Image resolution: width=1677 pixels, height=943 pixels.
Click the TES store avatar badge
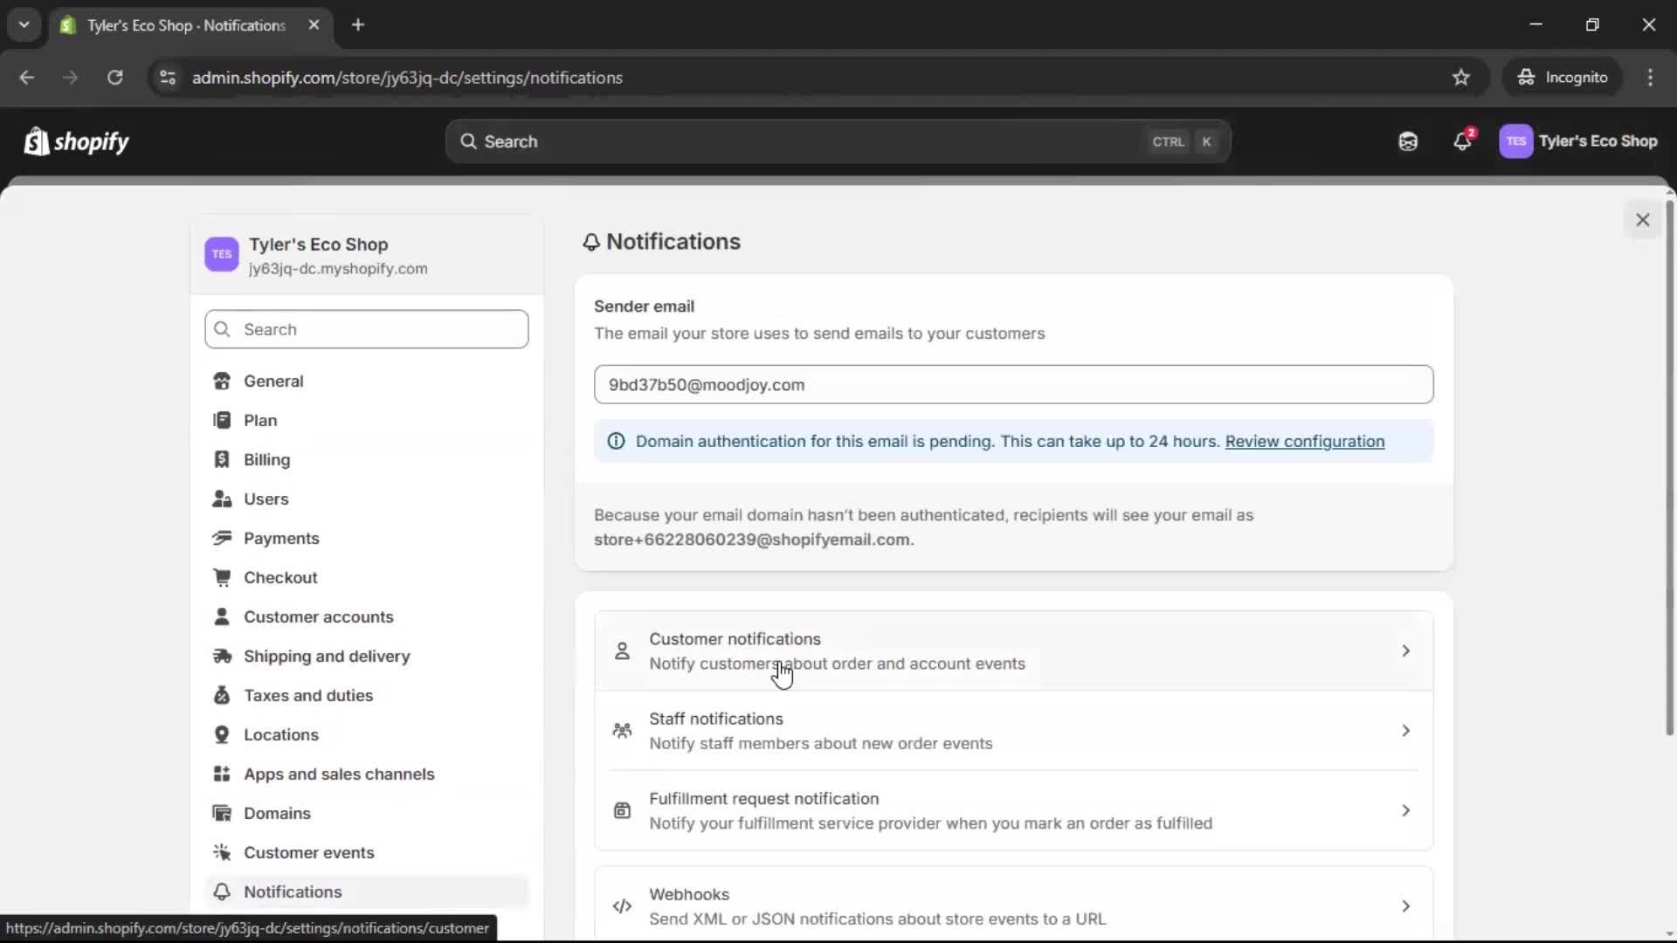pyautogui.click(x=1516, y=141)
